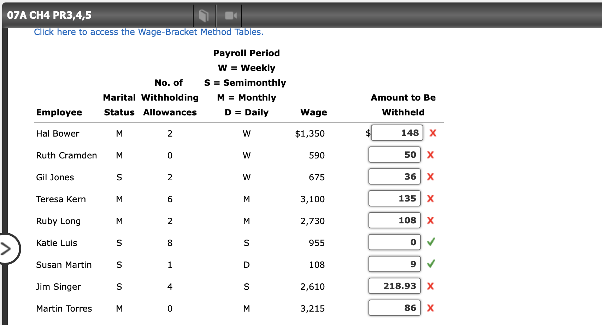Click the red X beside Jim Singer's 218.93
This screenshot has height=325, width=602.
tap(430, 286)
